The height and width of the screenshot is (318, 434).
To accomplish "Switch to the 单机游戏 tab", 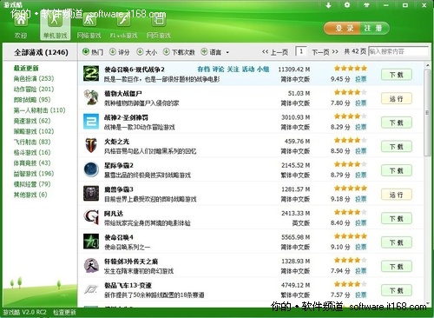I will [55, 26].
